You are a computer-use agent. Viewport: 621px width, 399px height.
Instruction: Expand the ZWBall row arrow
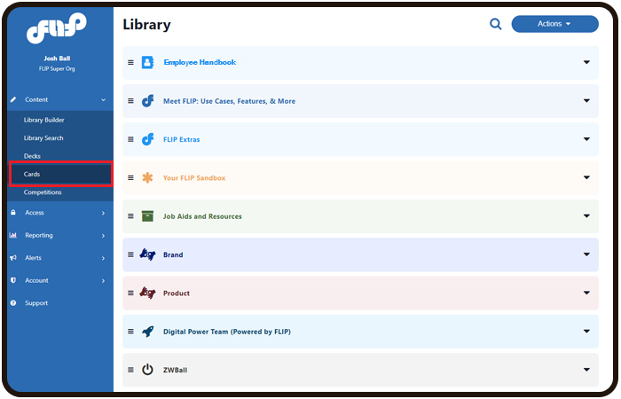click(x=586, y=370)
